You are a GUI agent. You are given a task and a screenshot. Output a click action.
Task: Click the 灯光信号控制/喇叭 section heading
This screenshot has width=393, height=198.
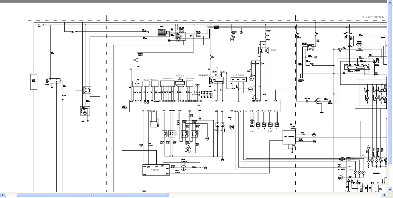click(x=373, y=17)
